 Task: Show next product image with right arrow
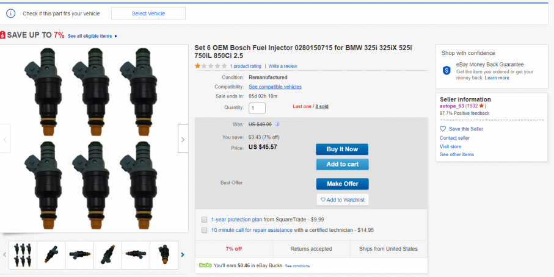(183, 139)
